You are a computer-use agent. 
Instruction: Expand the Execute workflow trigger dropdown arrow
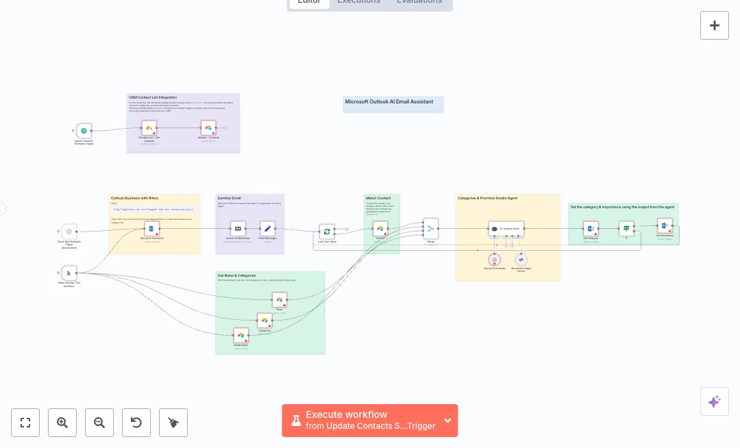[x=448, y=421]
